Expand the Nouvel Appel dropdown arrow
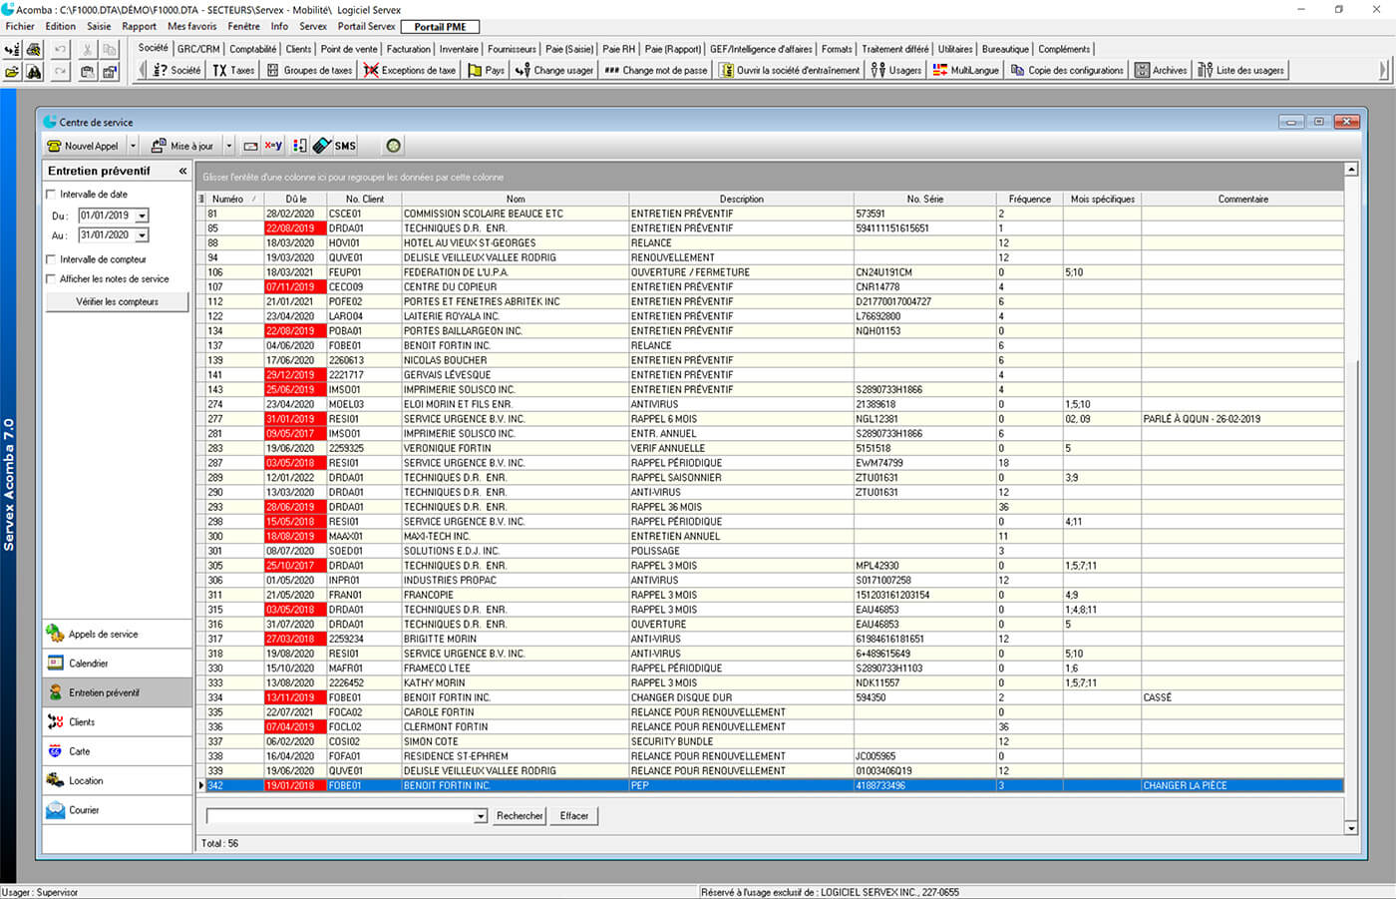Screen dimensions: 1396x899 coord(133,146)
